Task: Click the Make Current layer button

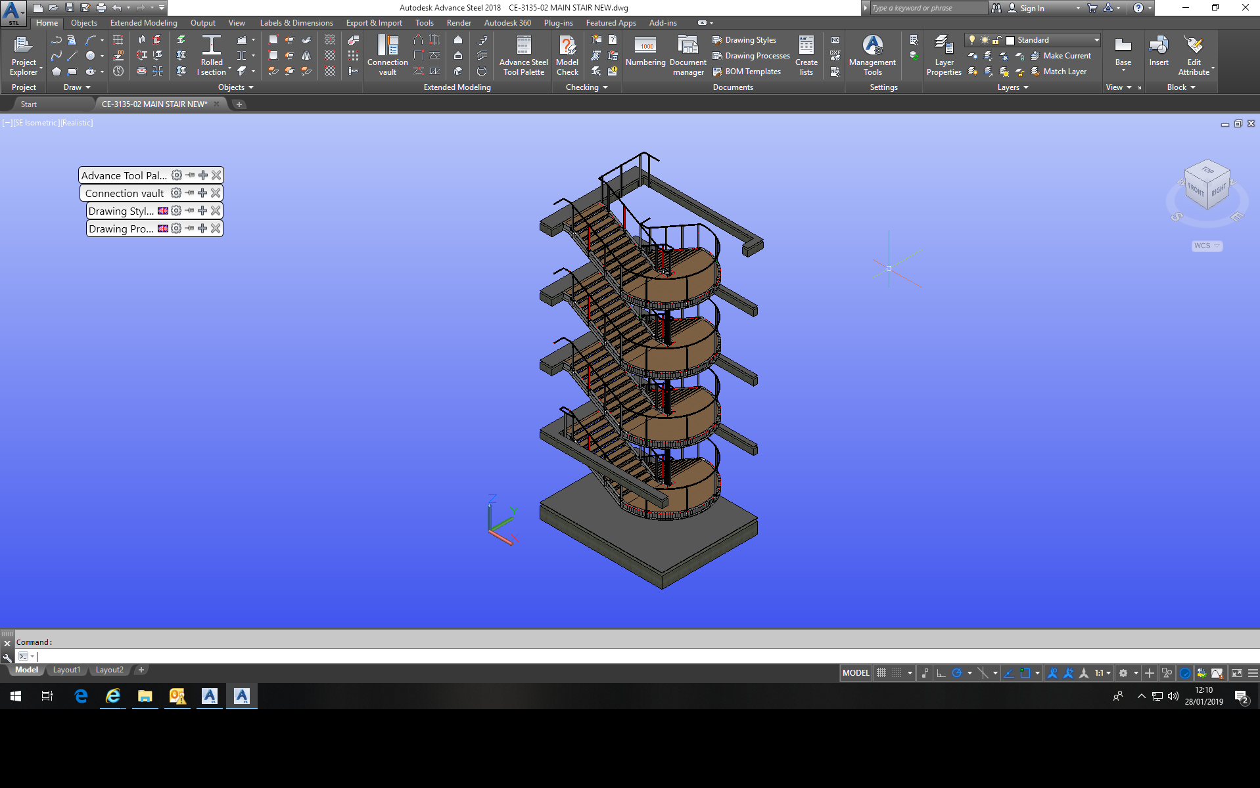Action: [x=1065, y=56]
